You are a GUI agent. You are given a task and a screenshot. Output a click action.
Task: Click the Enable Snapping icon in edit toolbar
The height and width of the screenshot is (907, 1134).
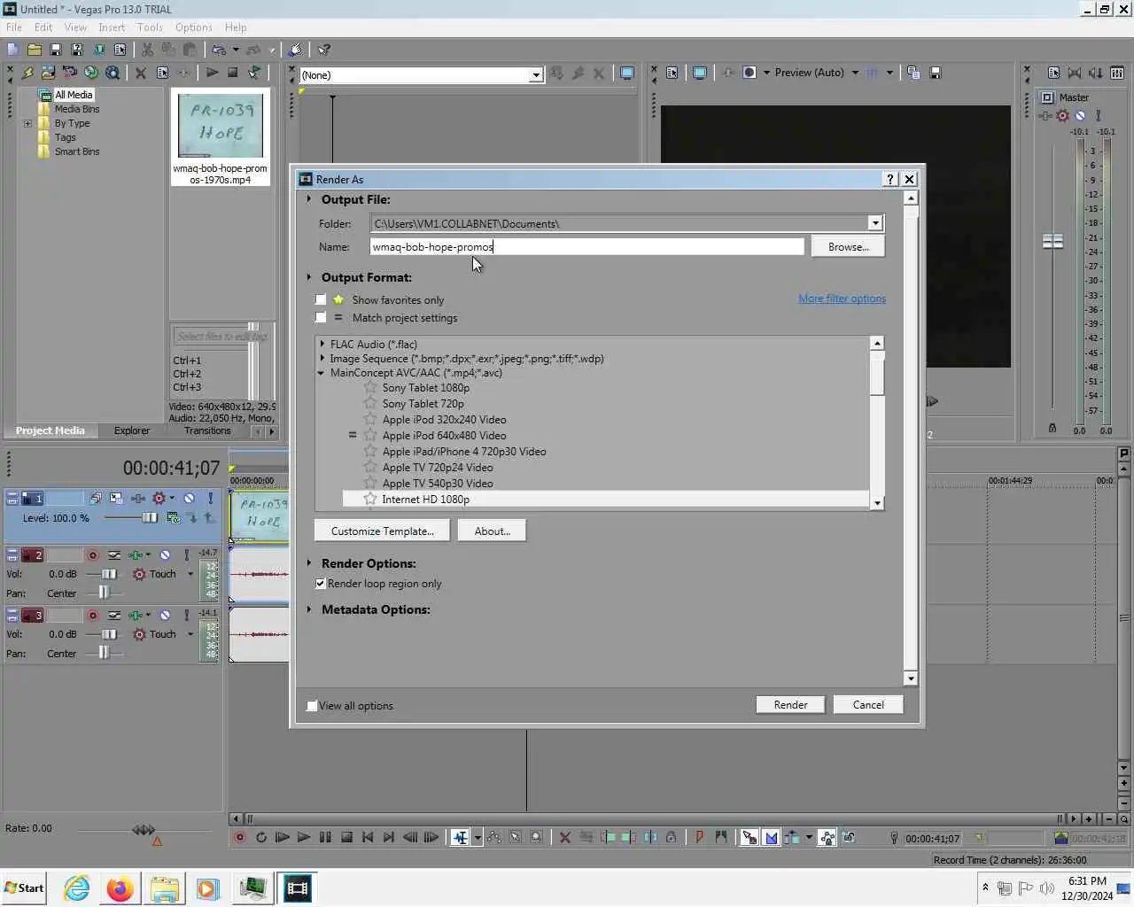point(750,837)
